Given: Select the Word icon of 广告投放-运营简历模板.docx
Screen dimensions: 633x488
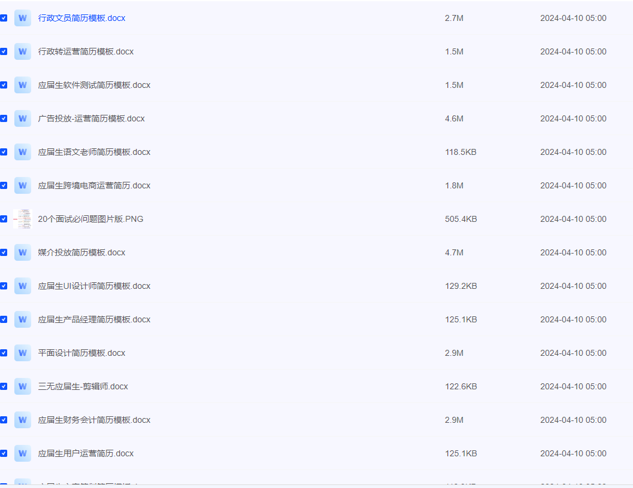Looking at the screenshot, I should 23,118.
